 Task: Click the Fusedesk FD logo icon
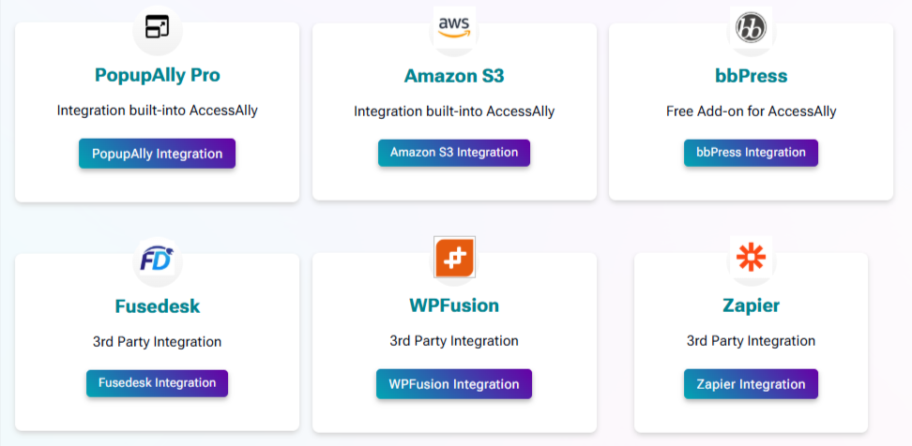[157, 260]
